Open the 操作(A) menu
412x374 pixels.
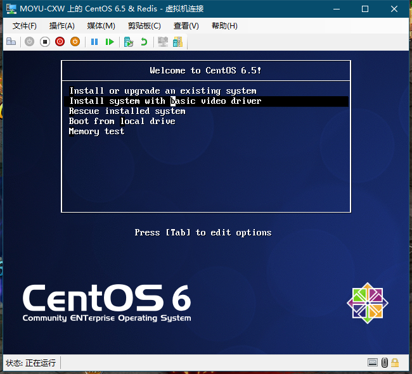pyautogui.click(x=62, y=26)
